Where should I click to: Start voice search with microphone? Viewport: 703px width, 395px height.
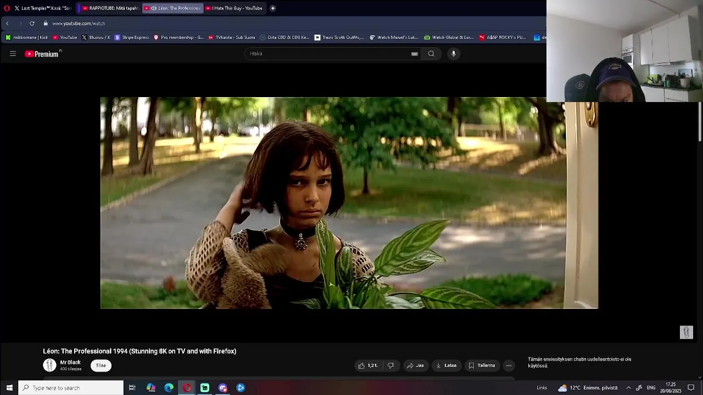coord(454,54)
